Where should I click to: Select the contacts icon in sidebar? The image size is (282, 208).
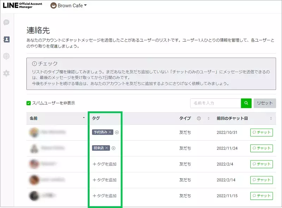(x=6, y=39)
